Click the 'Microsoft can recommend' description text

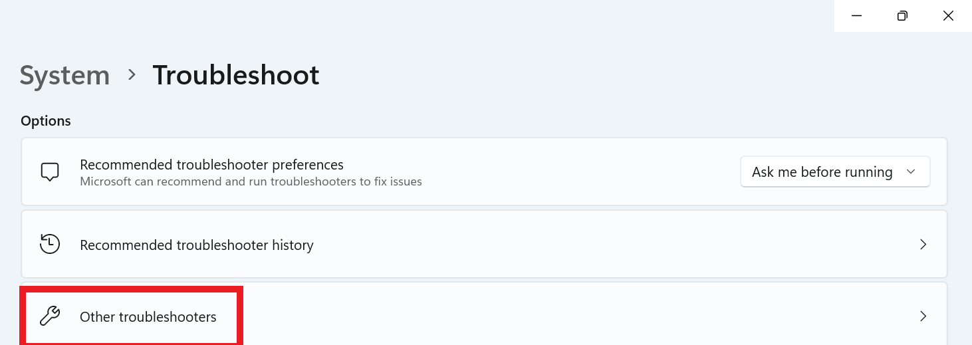[x=251, y=181]
